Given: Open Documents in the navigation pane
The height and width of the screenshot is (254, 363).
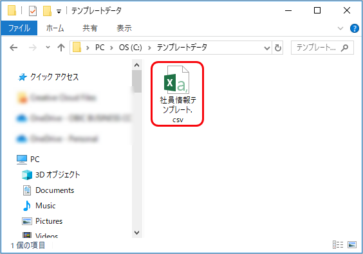Looking at the screenshot, I should tap(55, 190).
